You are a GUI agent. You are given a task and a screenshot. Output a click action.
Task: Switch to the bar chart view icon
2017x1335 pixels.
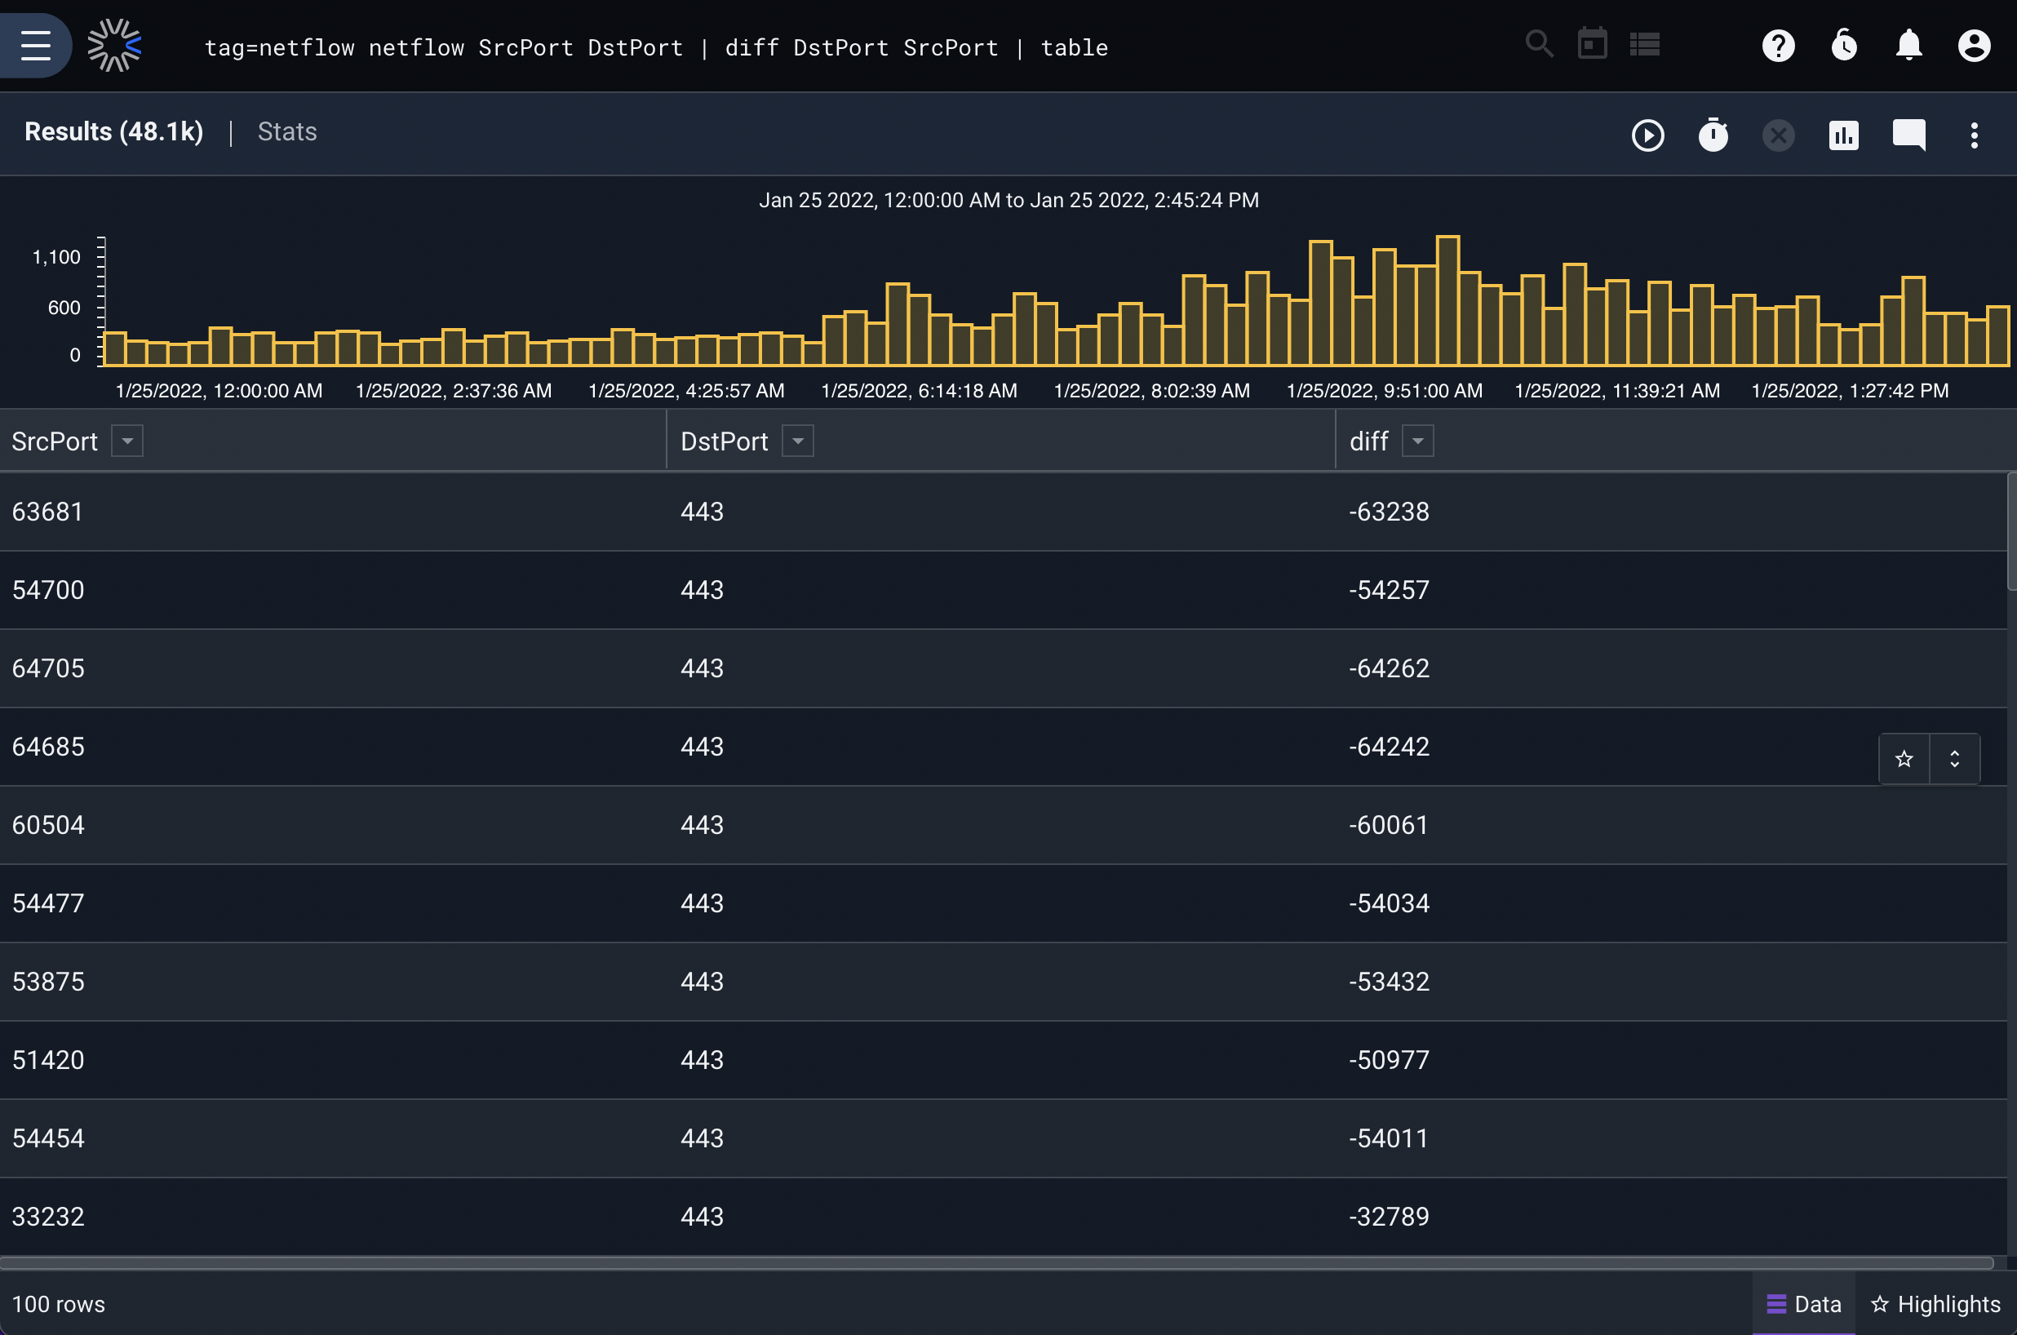pos(1843,135)
